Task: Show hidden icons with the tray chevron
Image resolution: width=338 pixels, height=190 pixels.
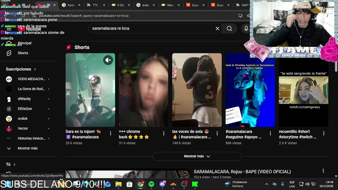Action: pos(266,184)
